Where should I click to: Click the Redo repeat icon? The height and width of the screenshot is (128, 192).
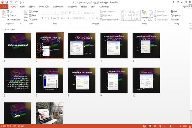point(16,2)
